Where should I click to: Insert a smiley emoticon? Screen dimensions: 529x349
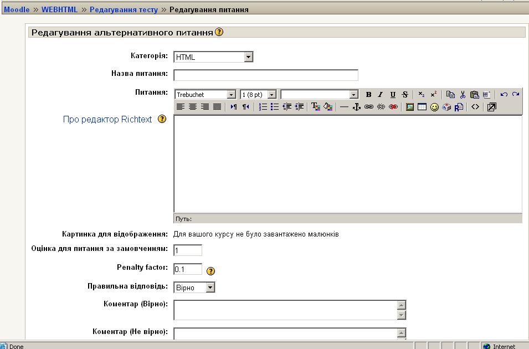pos(434,107)
